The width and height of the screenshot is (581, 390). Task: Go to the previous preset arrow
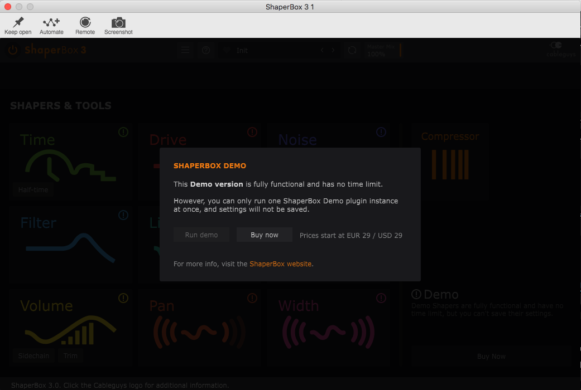tap(323, 50)
